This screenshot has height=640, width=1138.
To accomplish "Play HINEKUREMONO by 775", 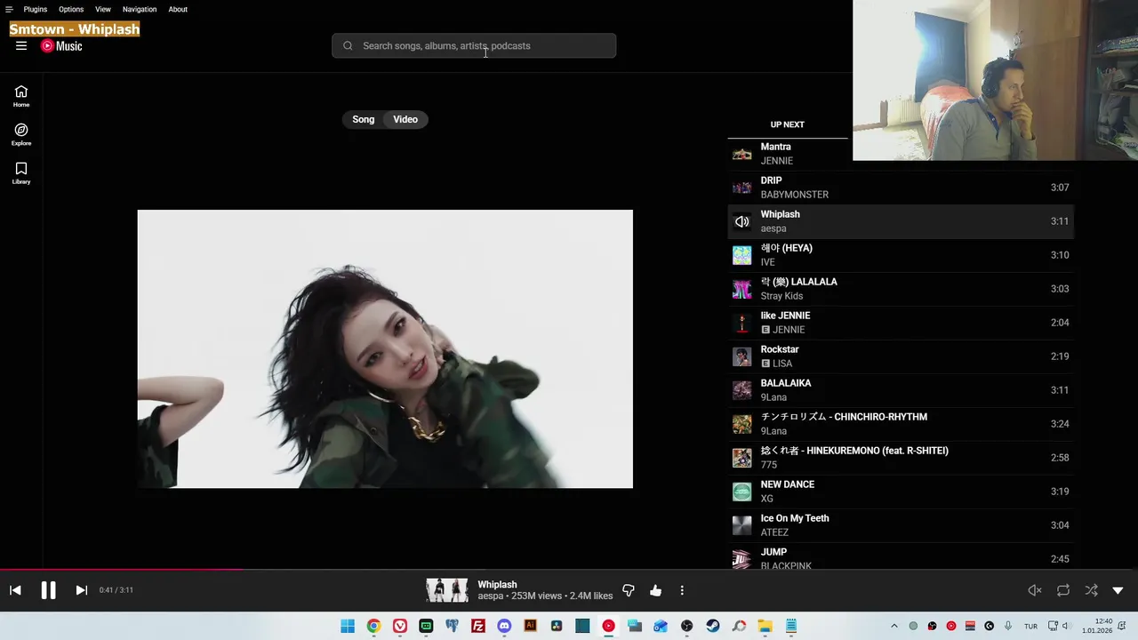I will pos(901,458).
